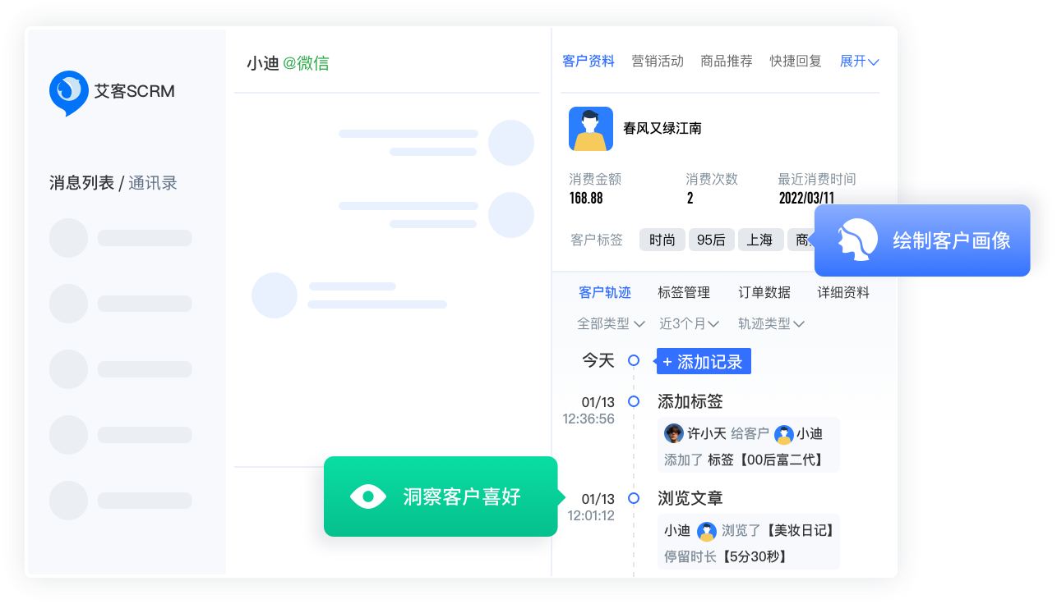Open the 轨迹类型 dropdown
Screen dimensions: 1057x604
click(770, 324)
